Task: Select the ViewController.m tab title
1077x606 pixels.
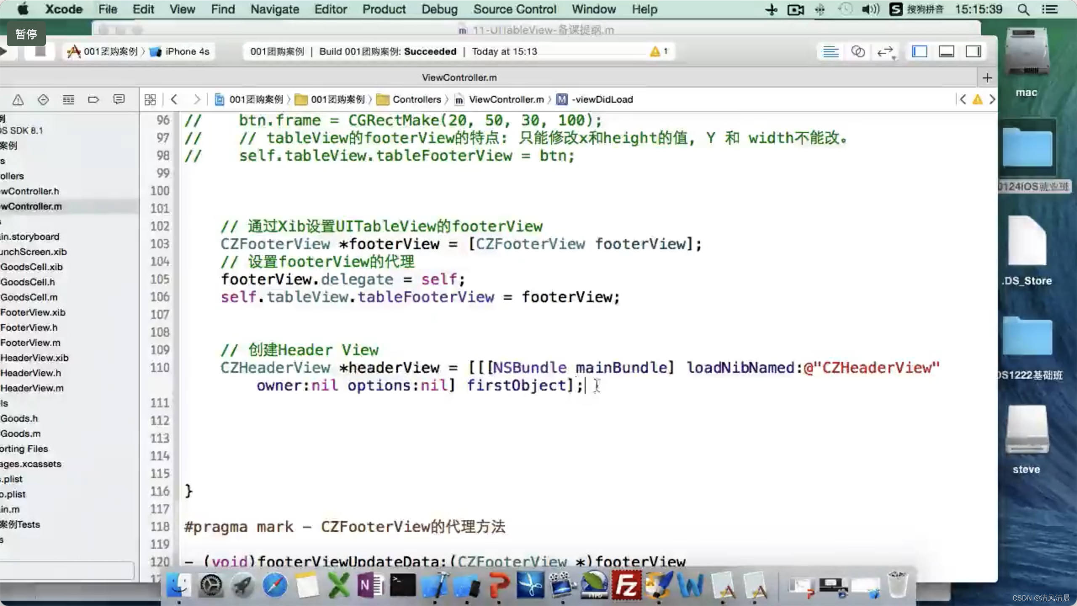Action: pyautogui.click(x=459, y=78)
